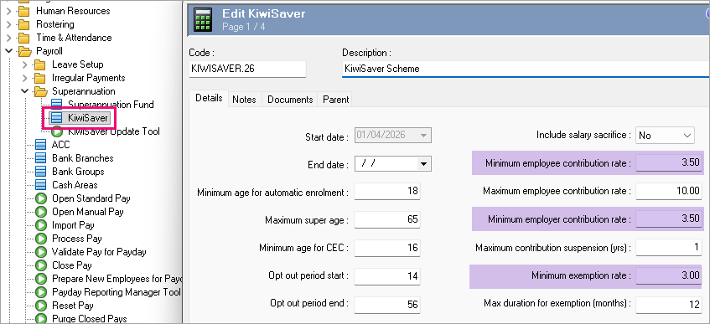Click Maximum contribution suspension (yrs) field
The width and height of the screenshot is (710, 324).
669,248
